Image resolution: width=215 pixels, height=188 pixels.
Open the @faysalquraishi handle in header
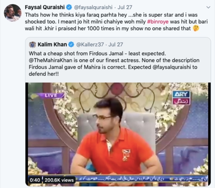click(93, 7)
